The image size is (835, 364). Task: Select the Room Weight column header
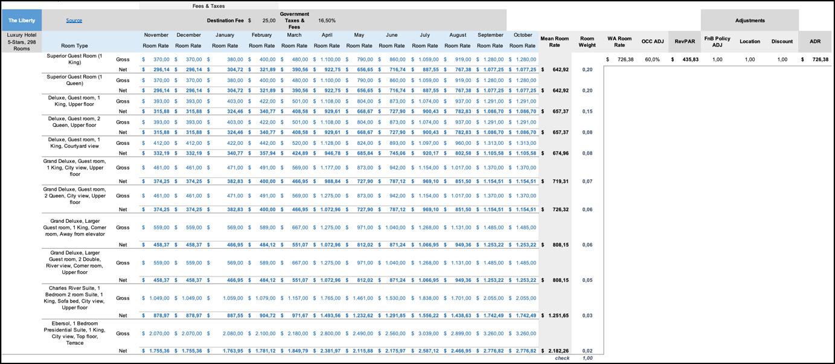point(587,42)
